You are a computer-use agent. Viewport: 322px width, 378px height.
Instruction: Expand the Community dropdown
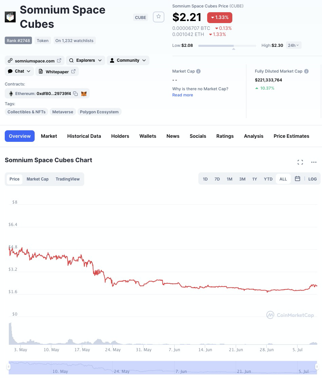(x=128, y=60)
